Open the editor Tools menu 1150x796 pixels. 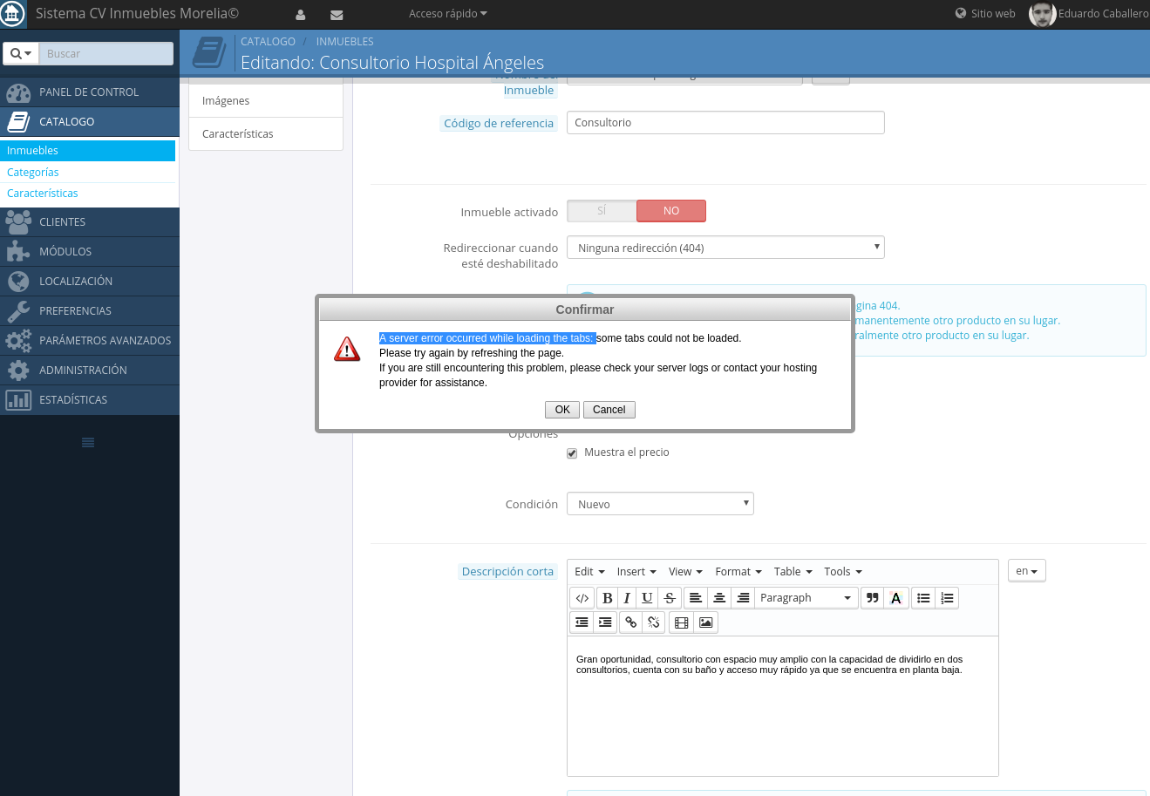tap(843, 572)
